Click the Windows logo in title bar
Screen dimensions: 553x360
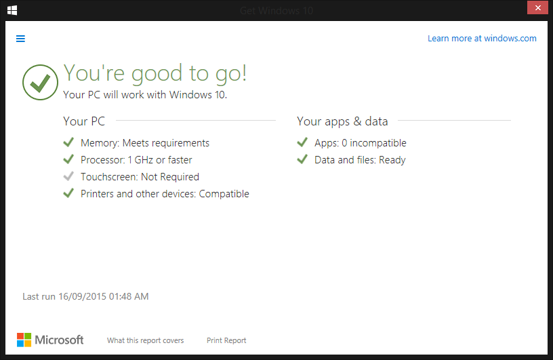(12, 10)
